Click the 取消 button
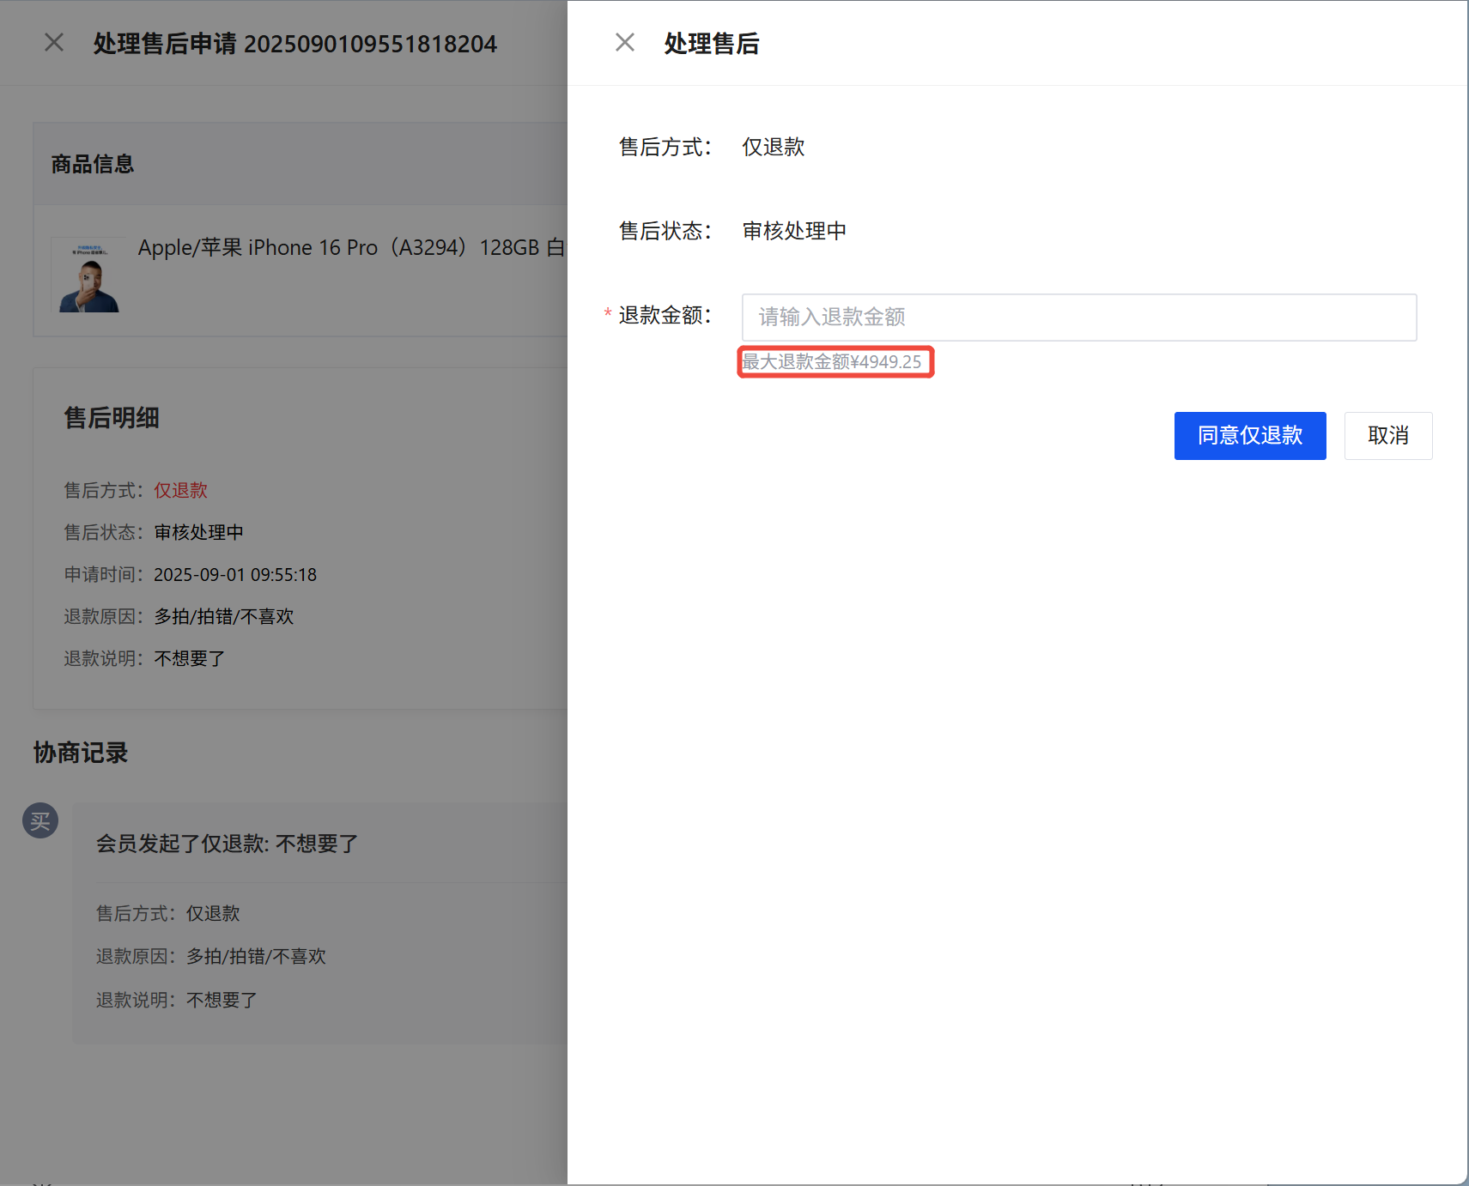 coord(1387,436)
